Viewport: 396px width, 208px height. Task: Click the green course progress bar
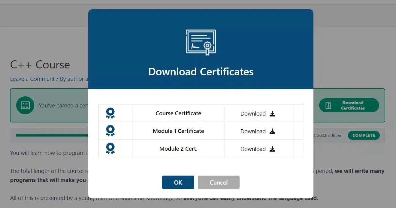(52, 135)
